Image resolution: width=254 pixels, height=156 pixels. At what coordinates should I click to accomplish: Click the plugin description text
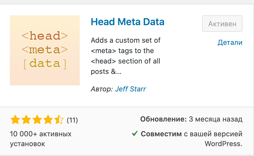pos(126,56)
